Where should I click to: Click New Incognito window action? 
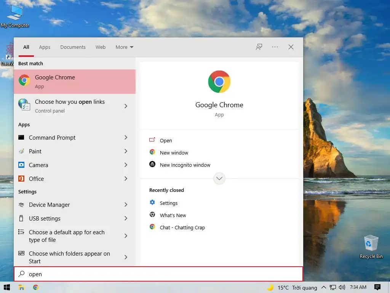tap(185, 165)
